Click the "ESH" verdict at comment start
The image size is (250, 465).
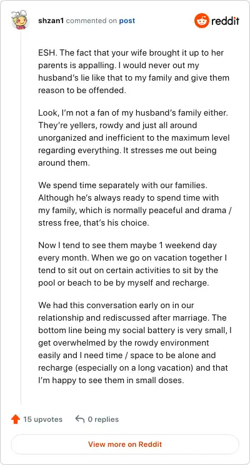[x=46, y=53]
